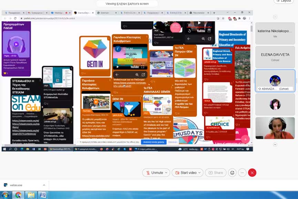The image size is (298, 199).
Task: Open video options arrow next to Start video
Action: pyautogui.click(x=199, y=173)
